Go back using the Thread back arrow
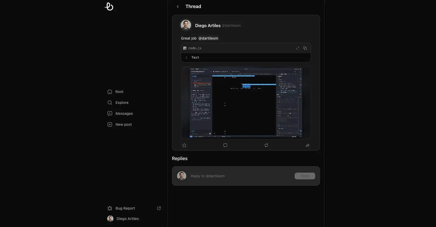 (x=178, y=7)
